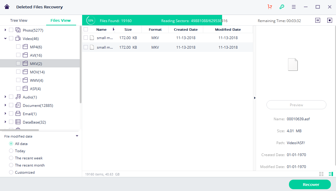Collapse the File modified date section
The width and height of the screenshot is (336, 191).
click(x=77, y=136)
